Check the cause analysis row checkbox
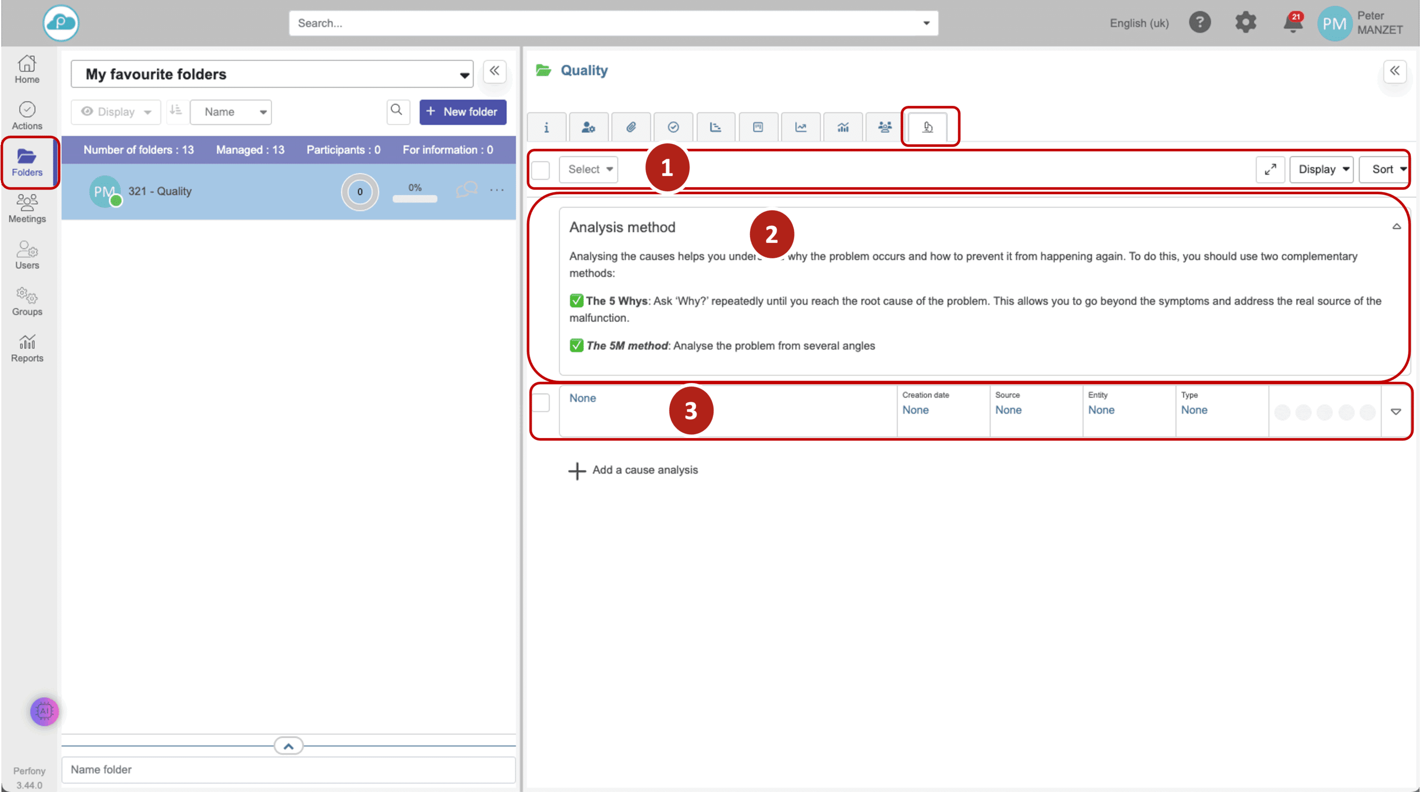 [x=541, y=403]
